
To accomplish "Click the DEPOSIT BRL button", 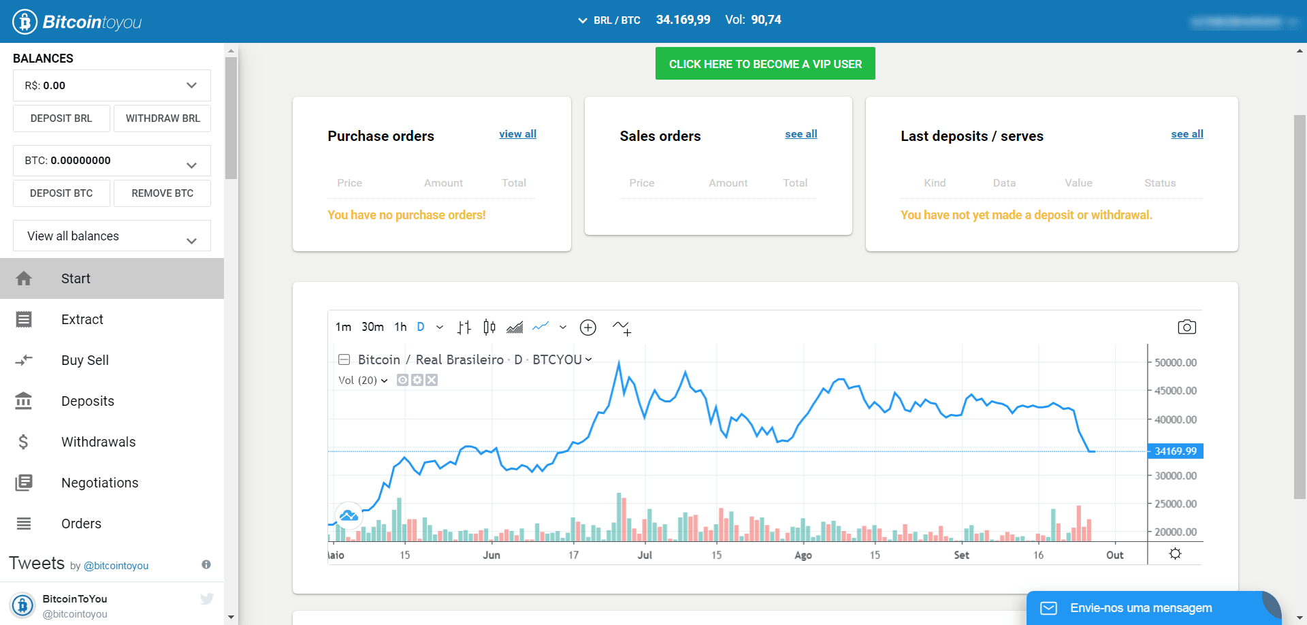I will coord(61,118).
